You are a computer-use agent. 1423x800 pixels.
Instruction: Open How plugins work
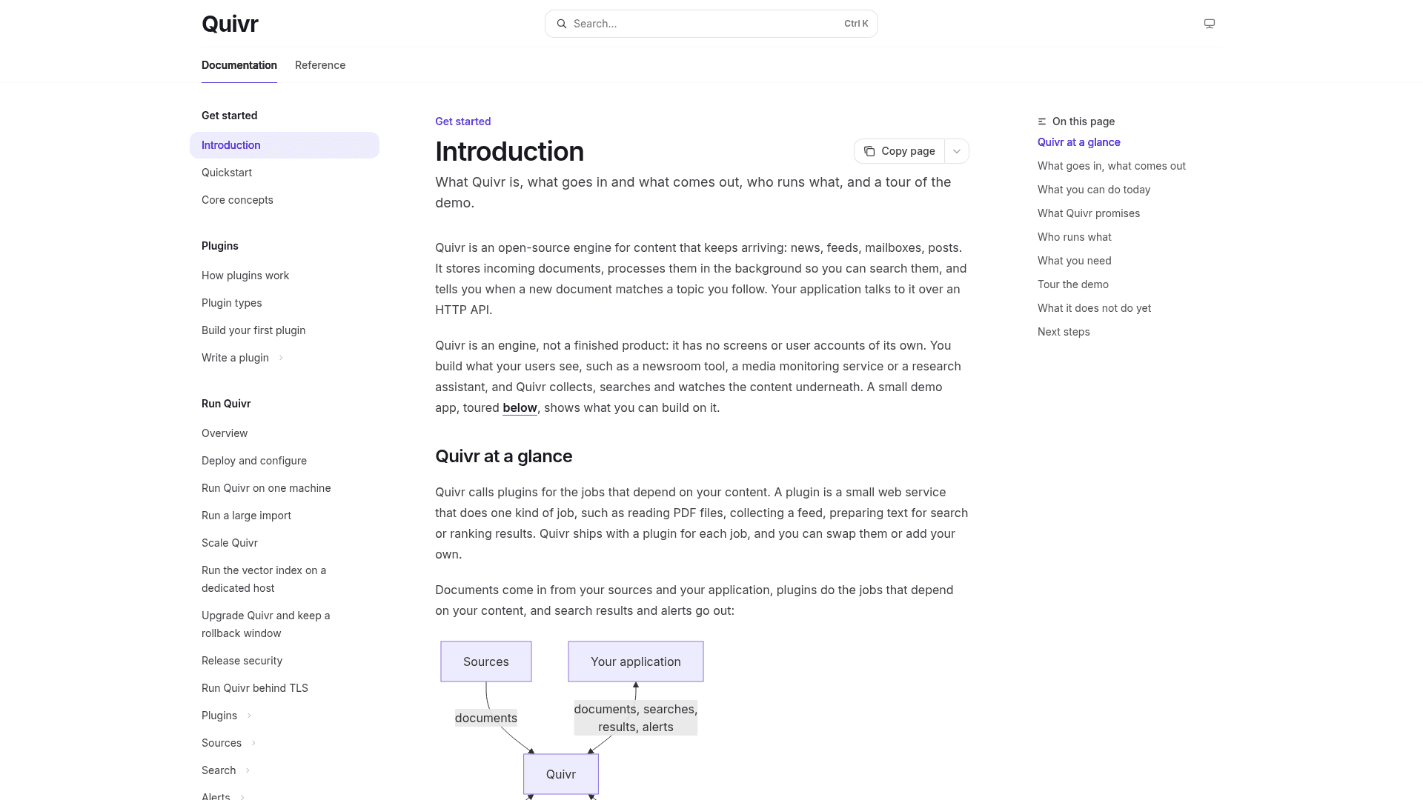click(285, 276)
